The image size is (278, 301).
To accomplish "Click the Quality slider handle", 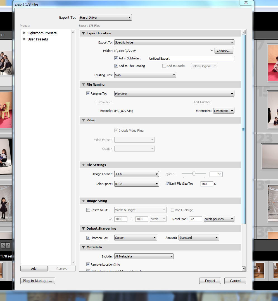I will (x=194, y=174).
